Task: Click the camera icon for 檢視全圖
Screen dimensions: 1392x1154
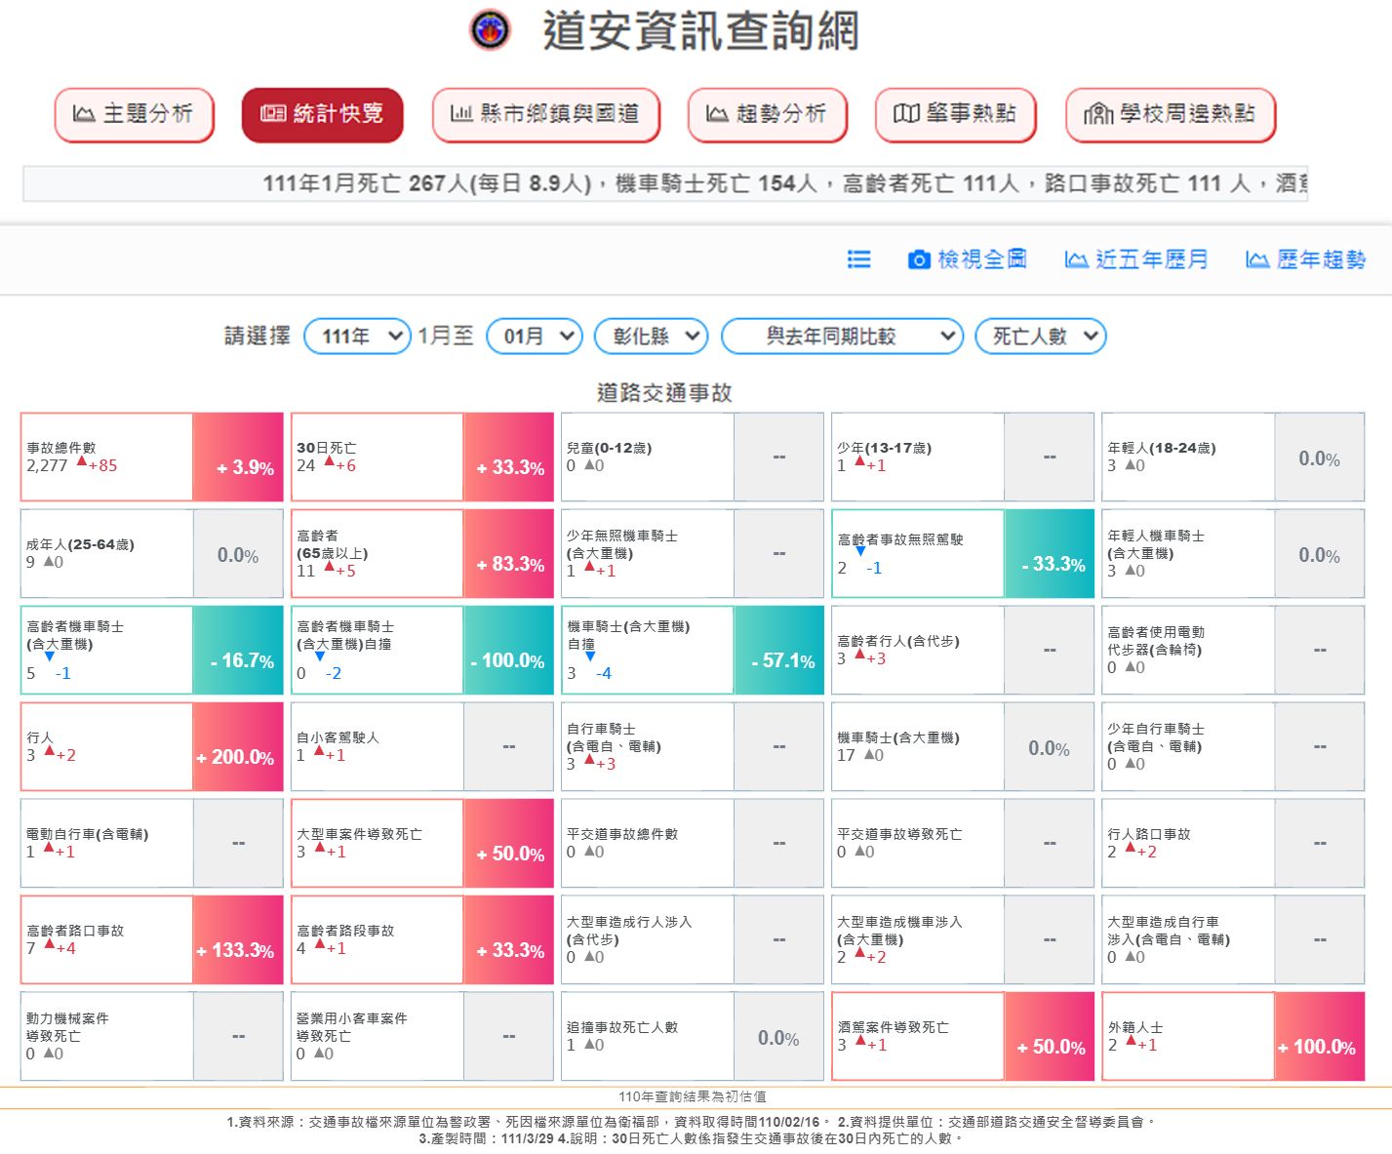Action: click(x=918, y=259)
